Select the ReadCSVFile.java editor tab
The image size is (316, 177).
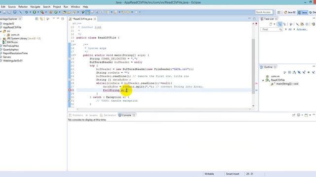(82, 19)
